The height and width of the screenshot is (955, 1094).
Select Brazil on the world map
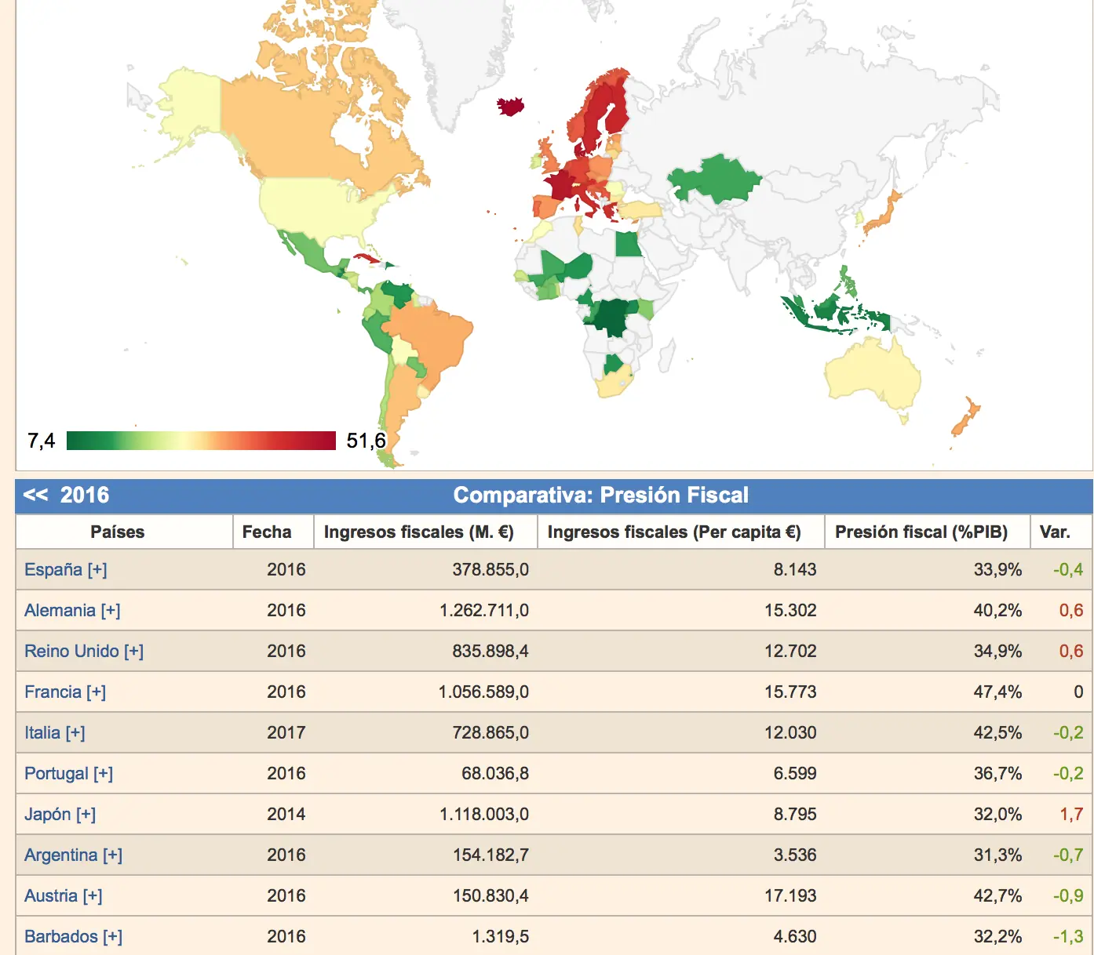432,337
